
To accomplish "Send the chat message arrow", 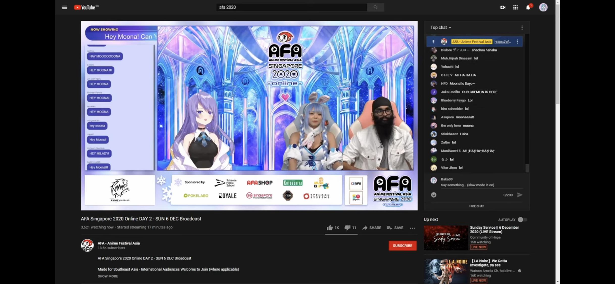I will pyautogui.click(x=520, y=195).
